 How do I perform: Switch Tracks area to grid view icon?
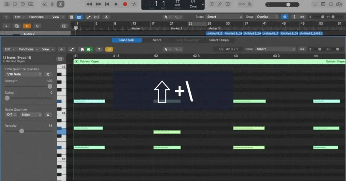pos(71,17)
